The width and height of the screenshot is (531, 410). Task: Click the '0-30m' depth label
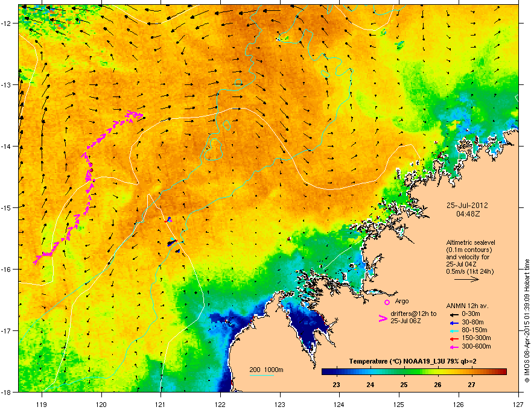click(471, 314)
